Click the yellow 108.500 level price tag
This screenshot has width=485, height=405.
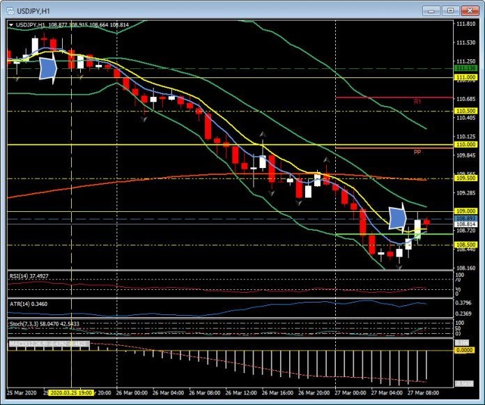click(465, 245)
